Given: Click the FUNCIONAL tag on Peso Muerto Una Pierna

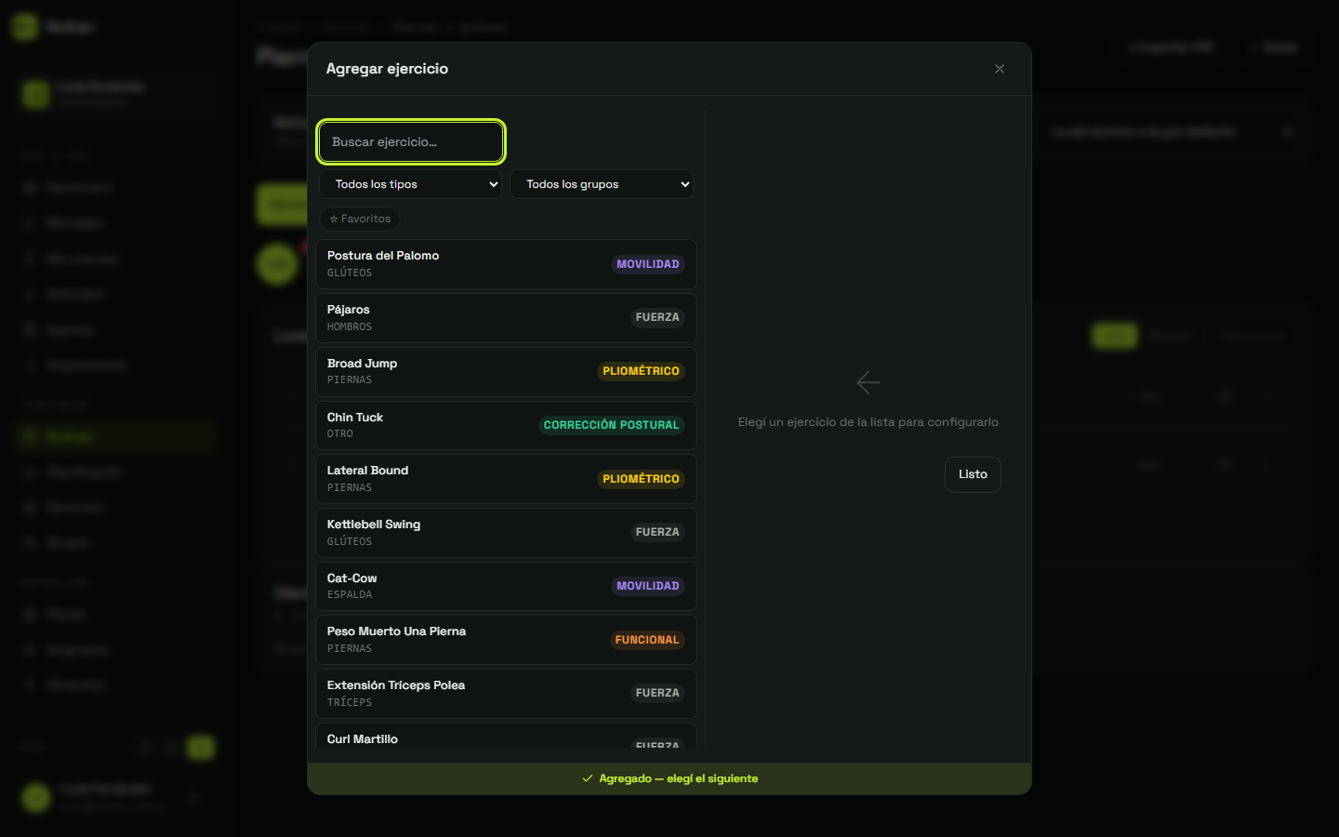Looking at the screenshot, I should pos(647,640).
